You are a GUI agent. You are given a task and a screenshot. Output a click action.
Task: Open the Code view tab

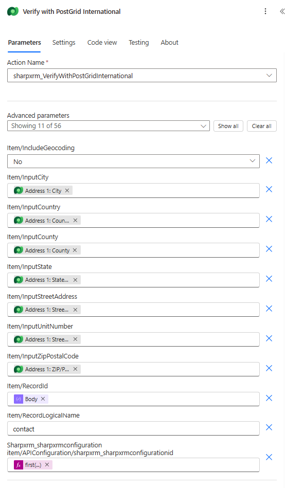tap(102, 43)
